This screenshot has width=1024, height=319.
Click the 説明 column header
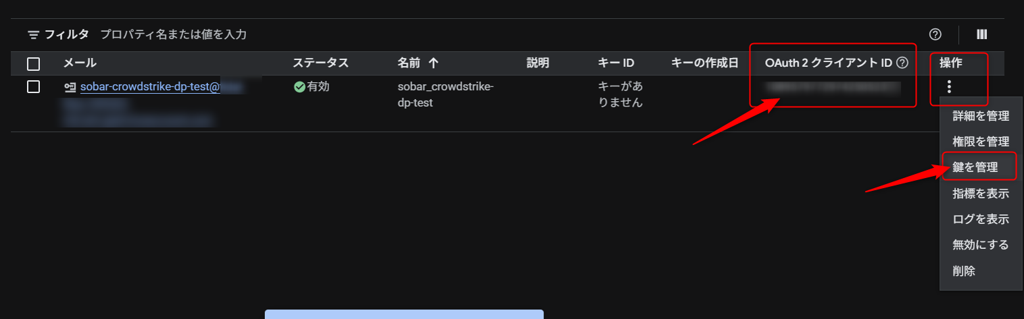(538, 63)
